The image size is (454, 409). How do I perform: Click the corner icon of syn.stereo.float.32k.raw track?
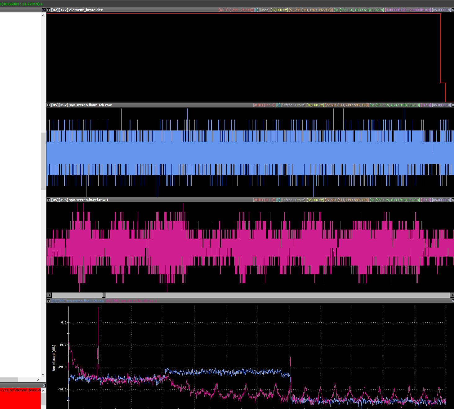pos(453,105)
